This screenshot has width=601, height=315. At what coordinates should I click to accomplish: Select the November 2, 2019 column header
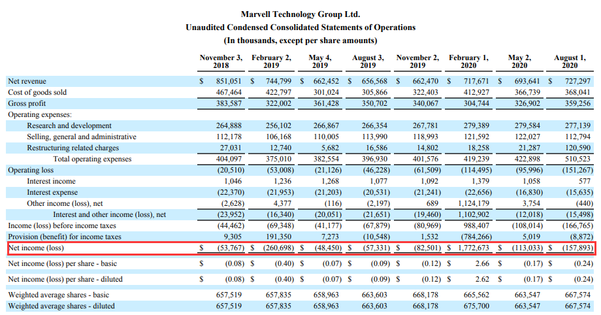[417, 61]
